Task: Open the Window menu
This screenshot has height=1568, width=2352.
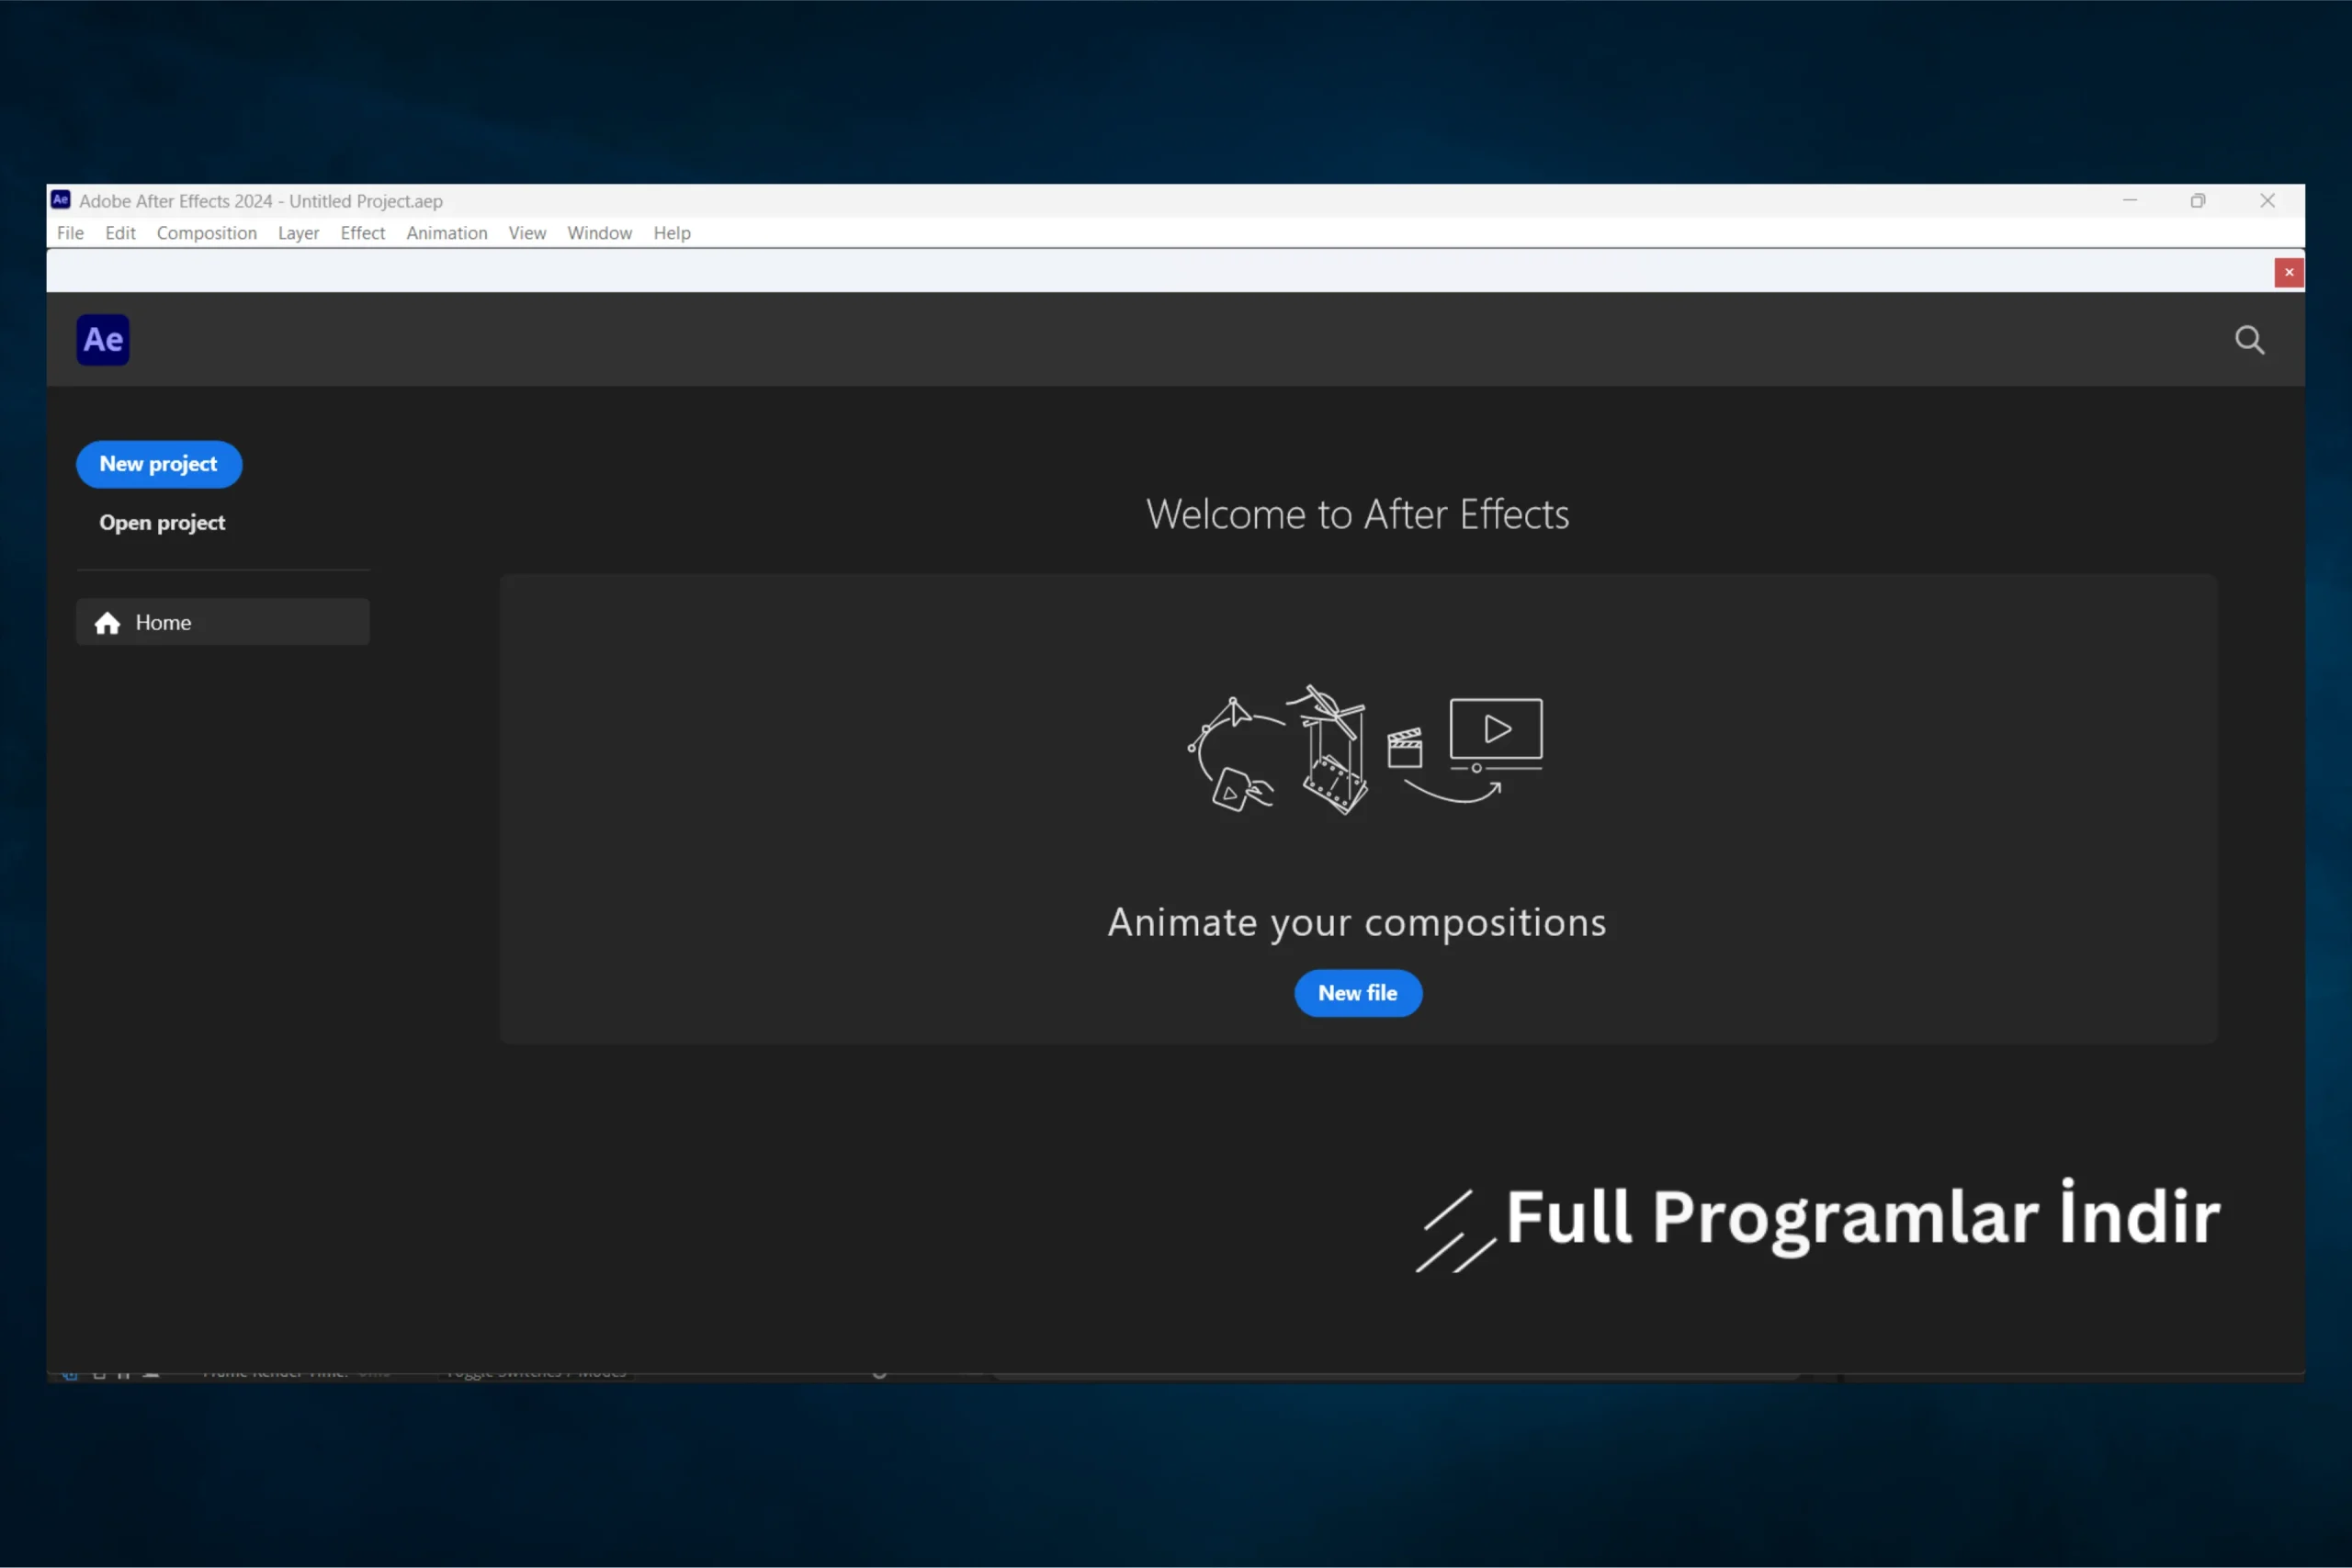Action: coord(600,233)
